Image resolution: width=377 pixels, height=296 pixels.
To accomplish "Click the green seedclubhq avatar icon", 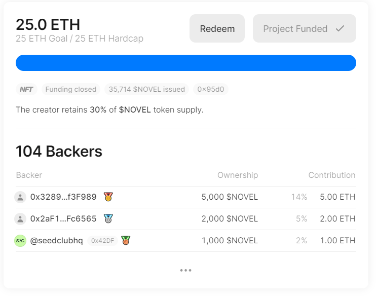I will [x=20, y=241].
